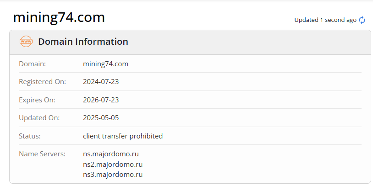Click the 'client transfer prohibited' status text
The image size is (373, 186).
(x=123, y=136)
